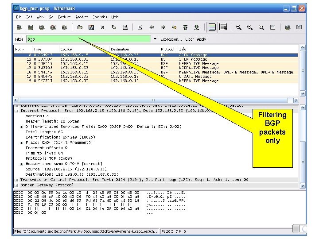Sort by the Destination column header
Viewport: 319px width, 239px height.
(134, 49)
